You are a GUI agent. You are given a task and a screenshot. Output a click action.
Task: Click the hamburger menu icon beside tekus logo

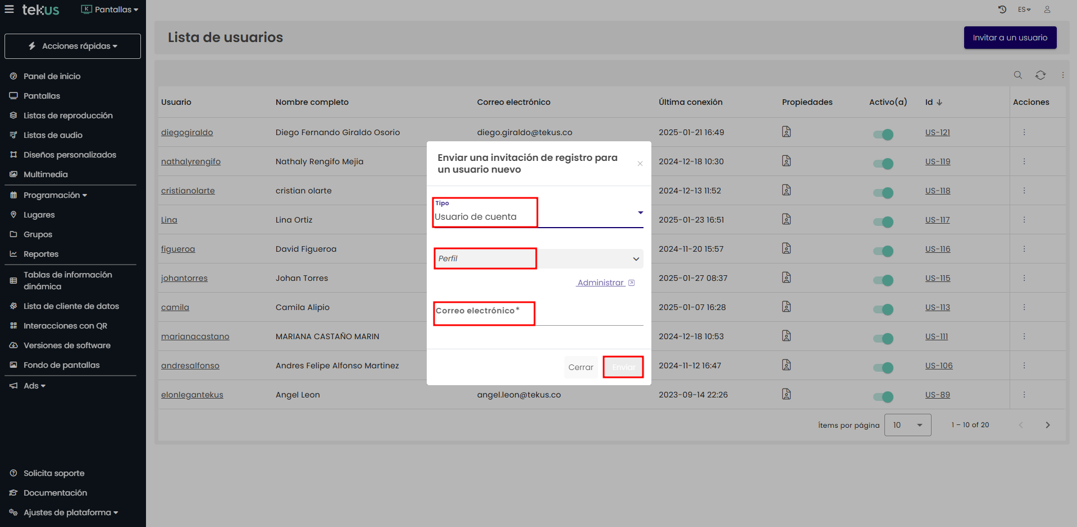(x=9, y=10)
